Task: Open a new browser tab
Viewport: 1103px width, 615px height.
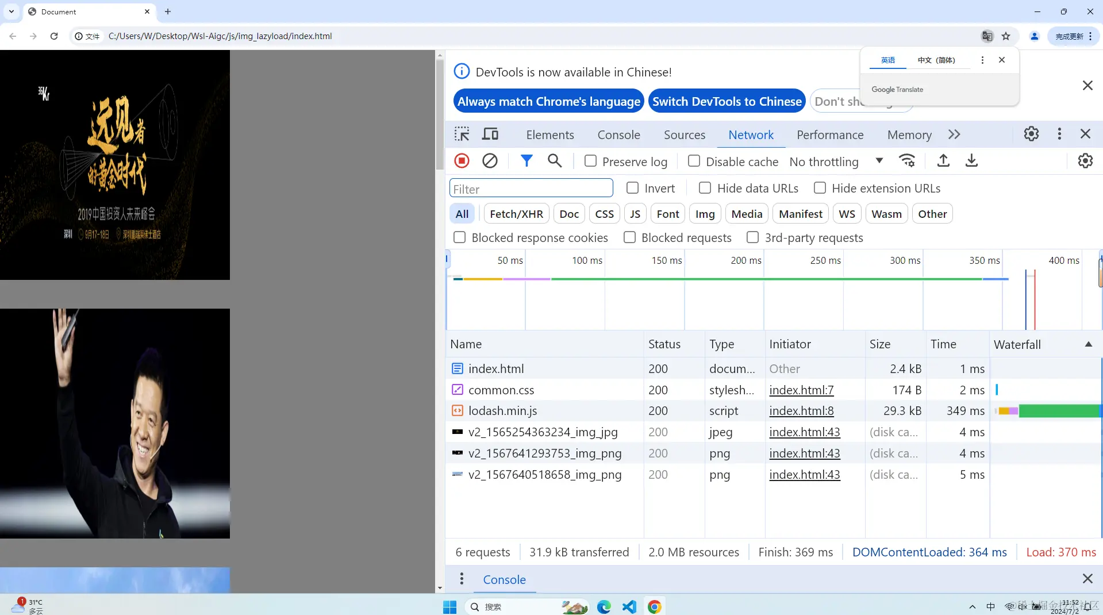Action: 168,11
